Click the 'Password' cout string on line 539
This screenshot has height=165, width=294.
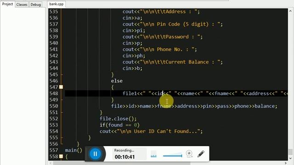(x=170, y=37)
